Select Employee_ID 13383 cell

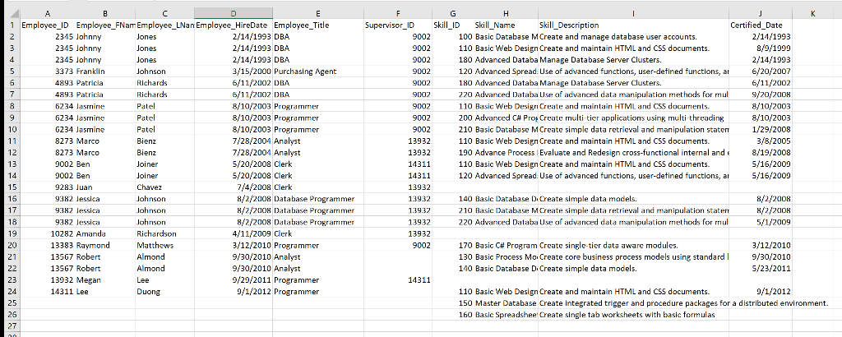(48, 245)
